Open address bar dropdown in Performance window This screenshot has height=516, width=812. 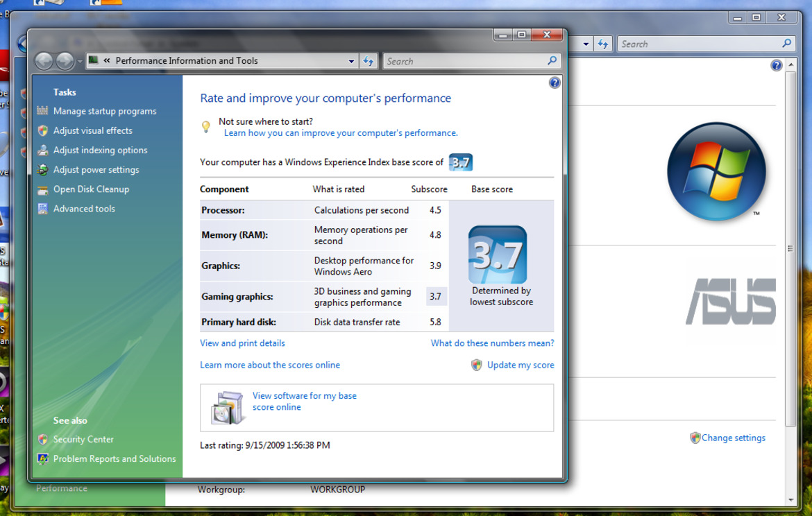(351, 61)
